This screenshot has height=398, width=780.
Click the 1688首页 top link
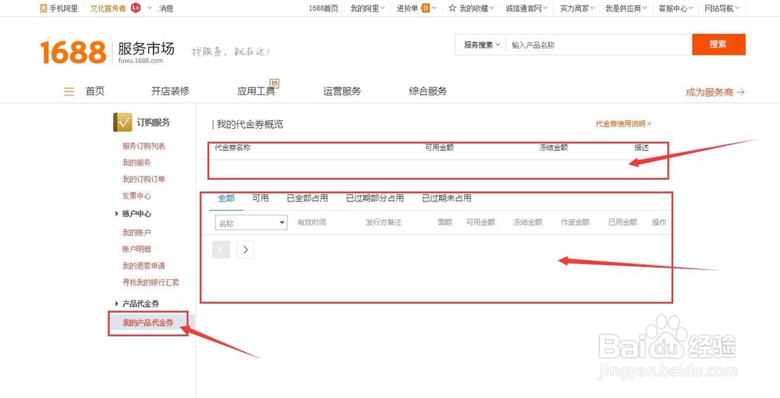[x=324, y=8]
